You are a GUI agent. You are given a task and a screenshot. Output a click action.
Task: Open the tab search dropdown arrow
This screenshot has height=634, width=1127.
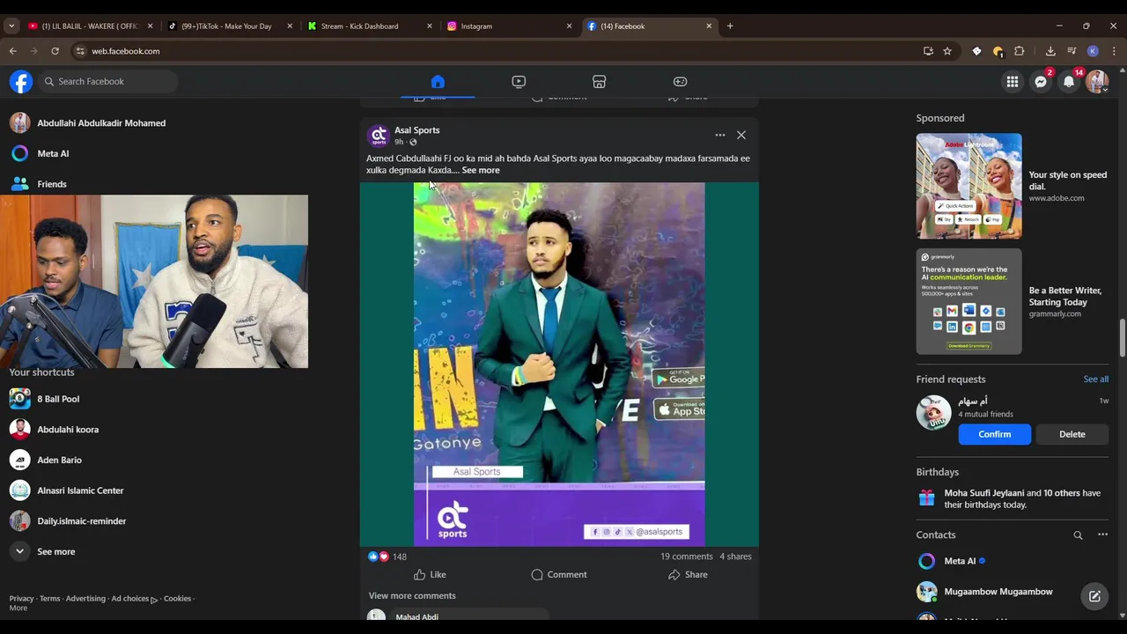click(11, 26)
